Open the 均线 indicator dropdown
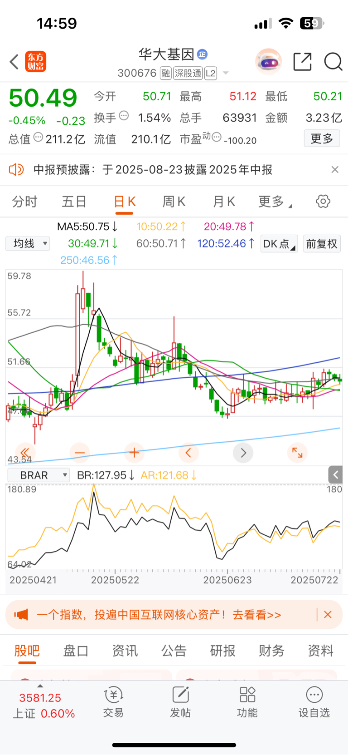The image size is (348, 755). [28, 244]
